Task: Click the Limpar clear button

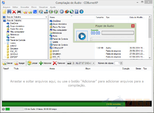Action: pyautogui.click(x=32, y=63)
